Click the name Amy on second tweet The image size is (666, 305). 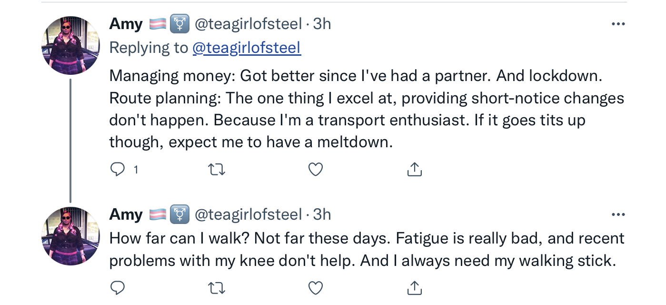pos(126,215)
